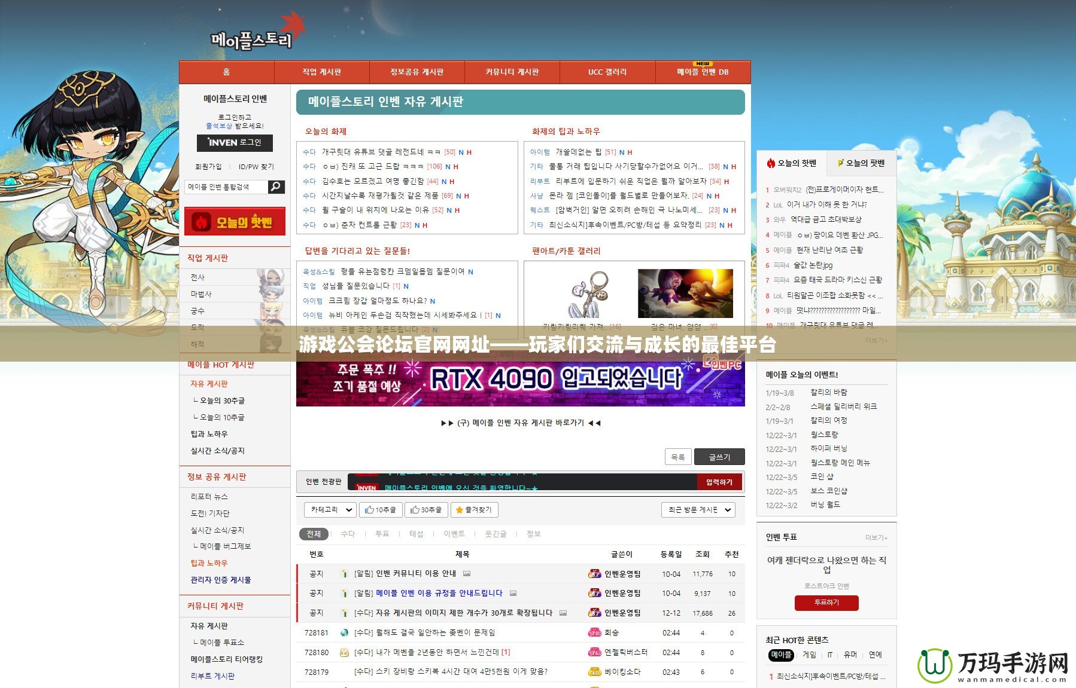Screen dimensions: 1076x688
Task: Click the INVEN 로그인 button
Action: [x=235, y=143]
